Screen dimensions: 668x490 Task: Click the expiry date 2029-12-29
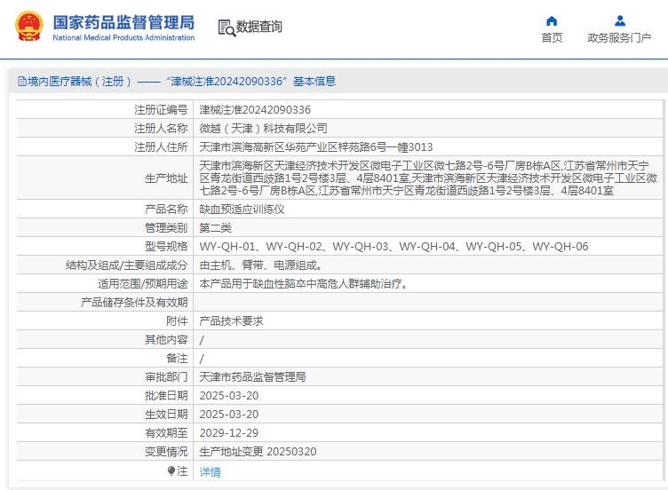(x=229, y=433)
